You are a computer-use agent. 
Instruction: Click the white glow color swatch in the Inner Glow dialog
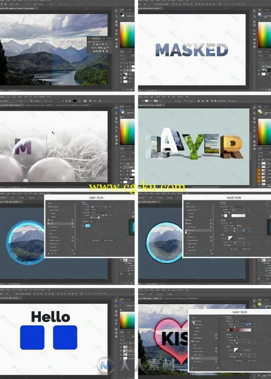pyautogui.click(x=226, y=215)
